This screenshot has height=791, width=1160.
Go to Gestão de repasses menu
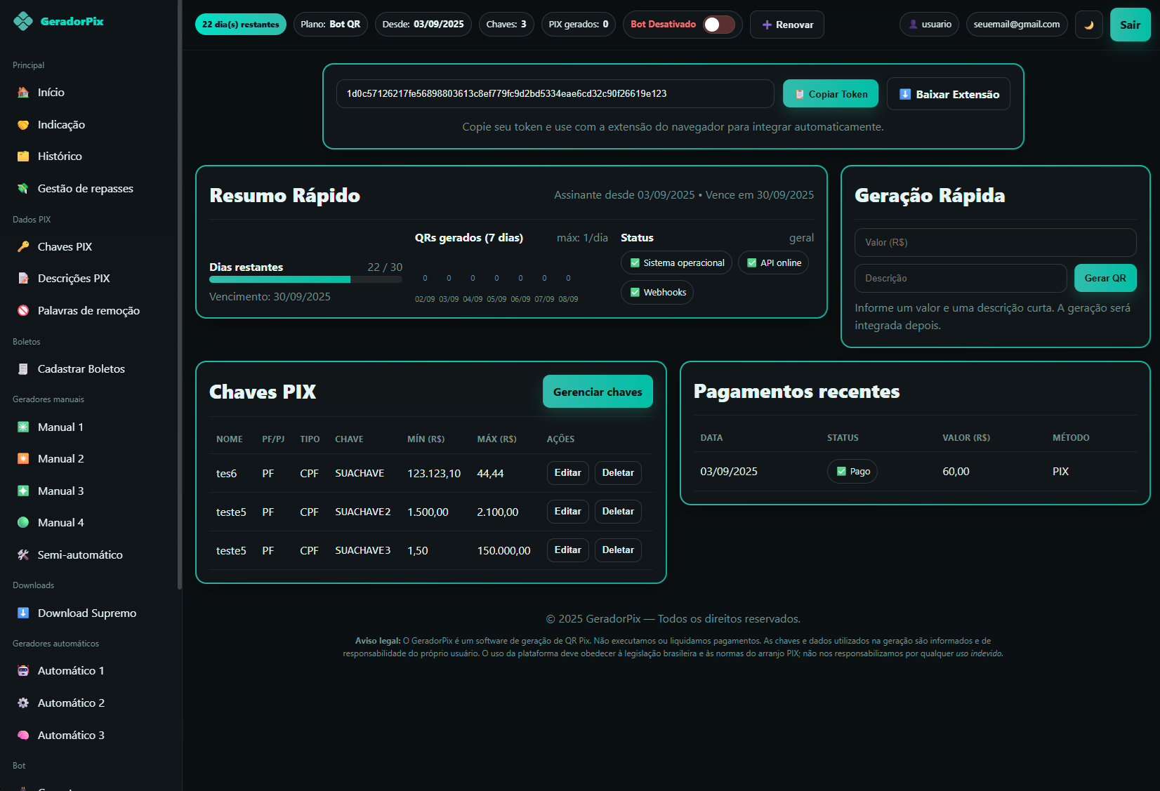coord(85,189)
